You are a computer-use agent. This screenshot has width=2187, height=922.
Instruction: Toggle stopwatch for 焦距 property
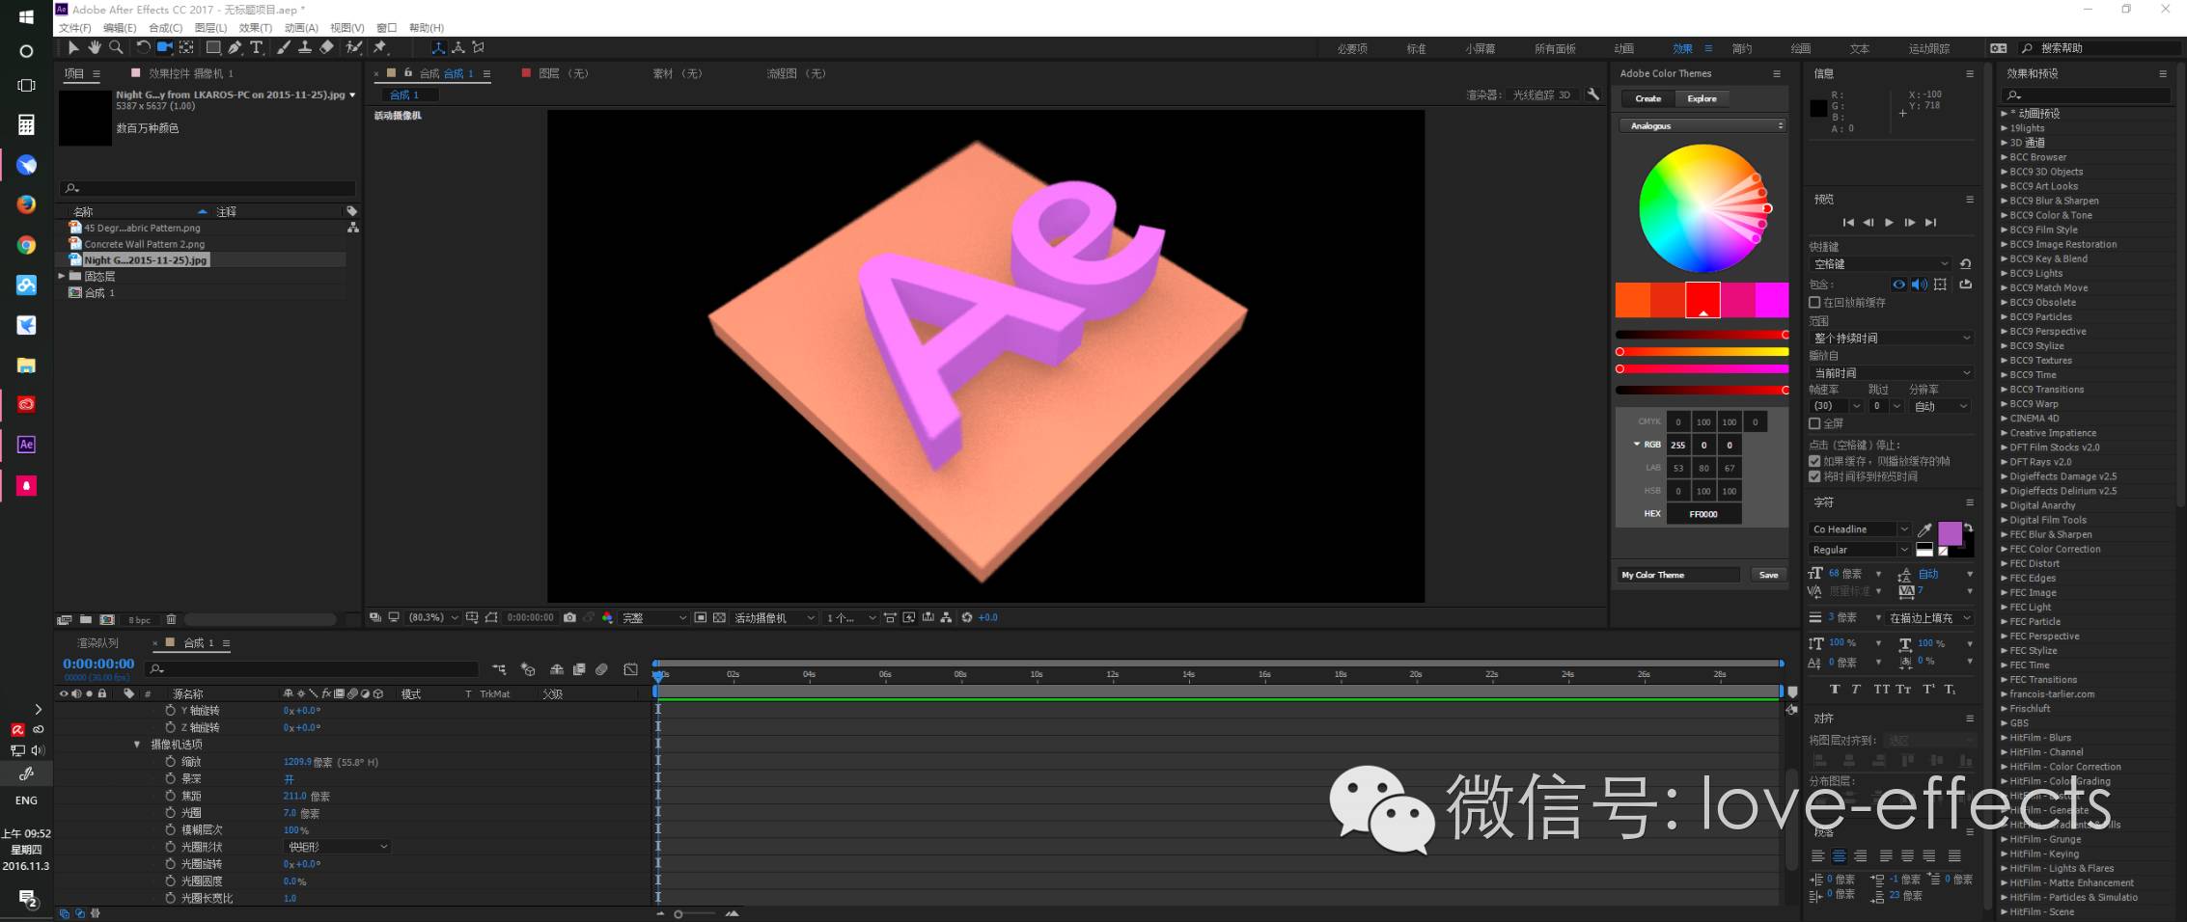point(171,796)
